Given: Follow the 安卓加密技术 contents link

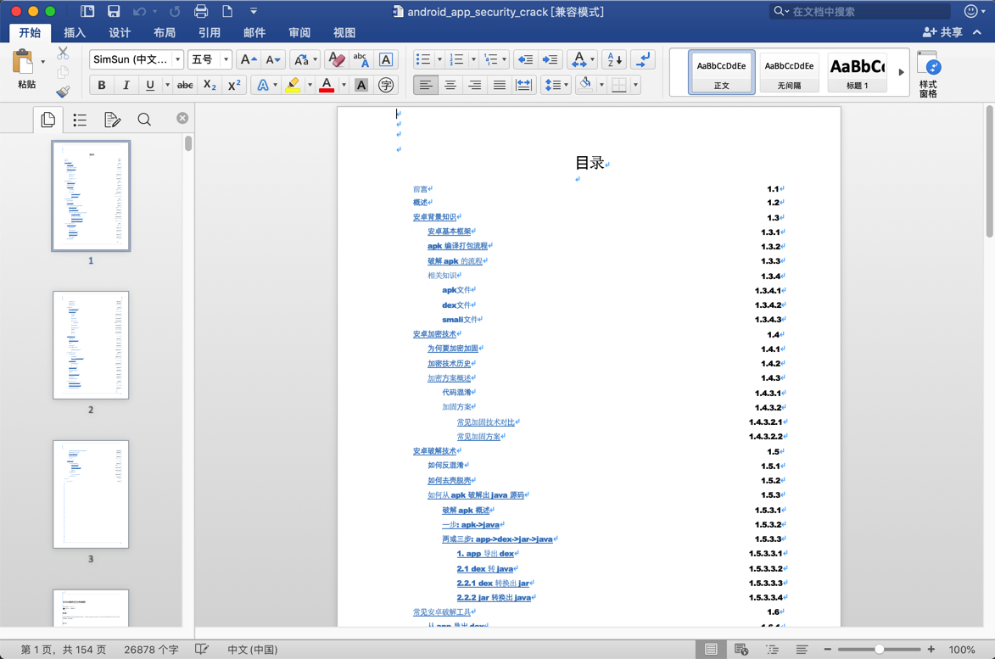Looking at the screenshot, I should (434, 333).
